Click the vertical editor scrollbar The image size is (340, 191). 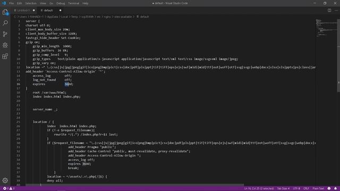tap(338, 55)
